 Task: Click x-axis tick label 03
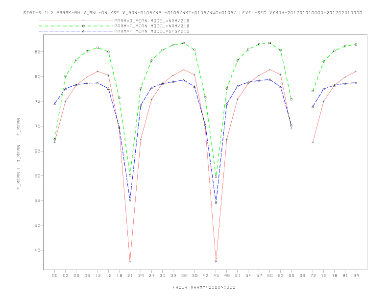[65, 275]
